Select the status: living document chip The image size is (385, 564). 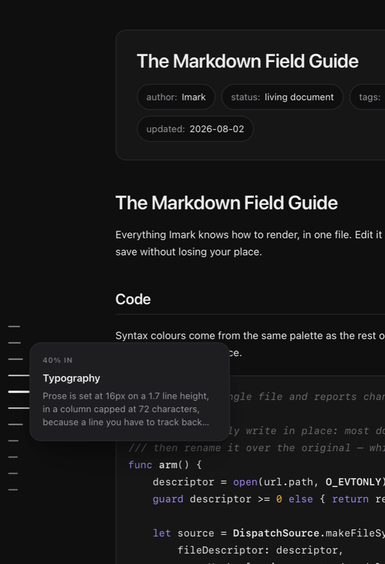click(x=282, y=97)
